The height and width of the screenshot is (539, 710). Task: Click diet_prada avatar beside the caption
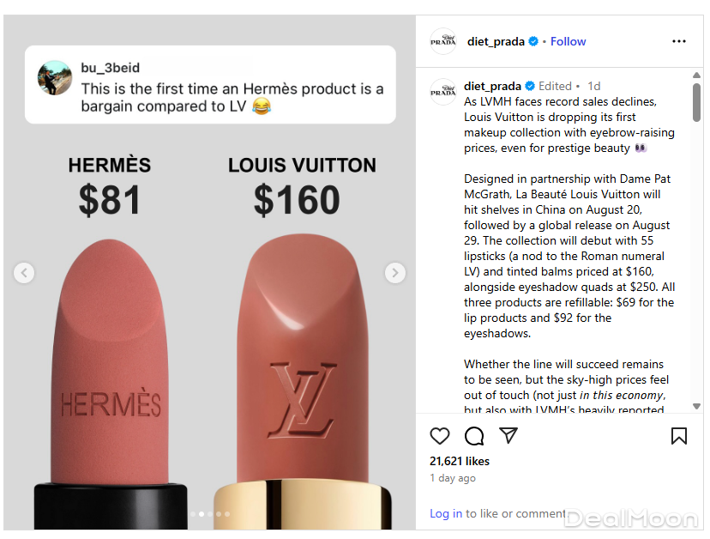(x=442, y=92)
